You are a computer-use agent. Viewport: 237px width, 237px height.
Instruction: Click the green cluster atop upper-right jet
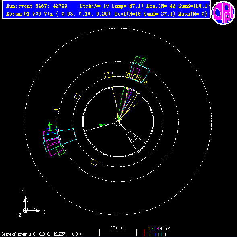point(140,60)
